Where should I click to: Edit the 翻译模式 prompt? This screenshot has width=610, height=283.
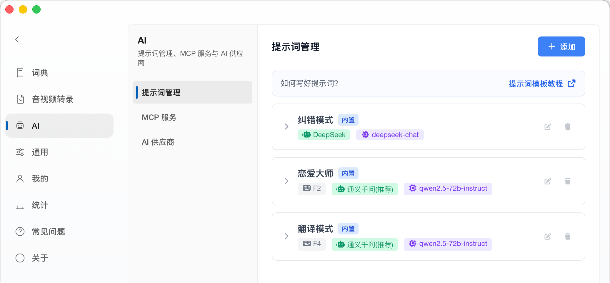click(547, 237)
